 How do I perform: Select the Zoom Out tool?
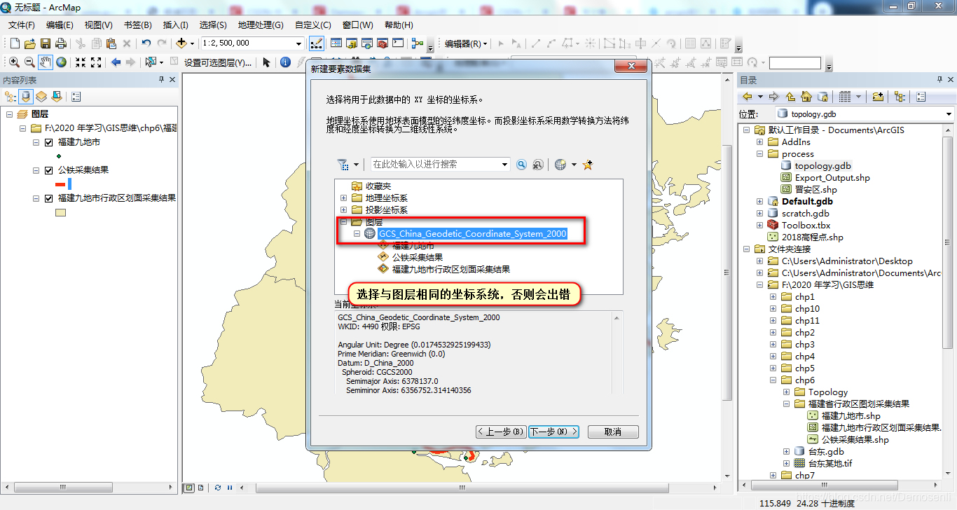click(x=29, y=62)
